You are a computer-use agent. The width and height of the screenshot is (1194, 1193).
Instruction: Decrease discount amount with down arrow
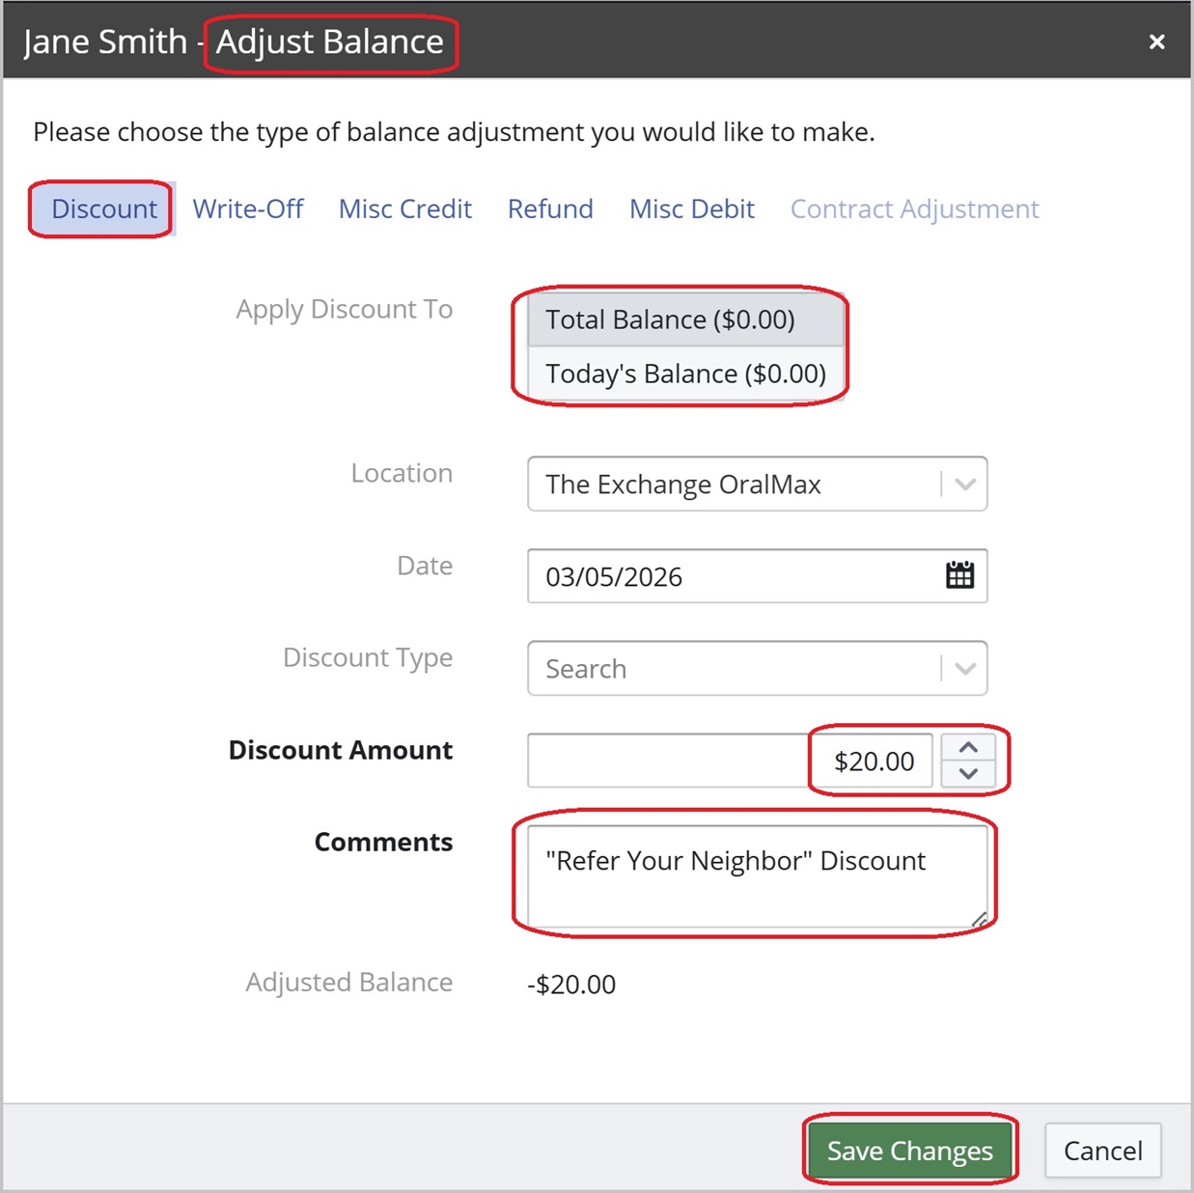[x=968, y=774]
